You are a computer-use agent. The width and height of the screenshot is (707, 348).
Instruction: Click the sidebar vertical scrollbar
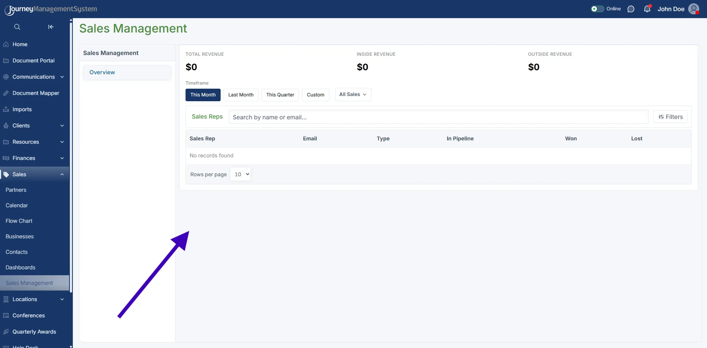pyautogui.click(x=71, y=157)
